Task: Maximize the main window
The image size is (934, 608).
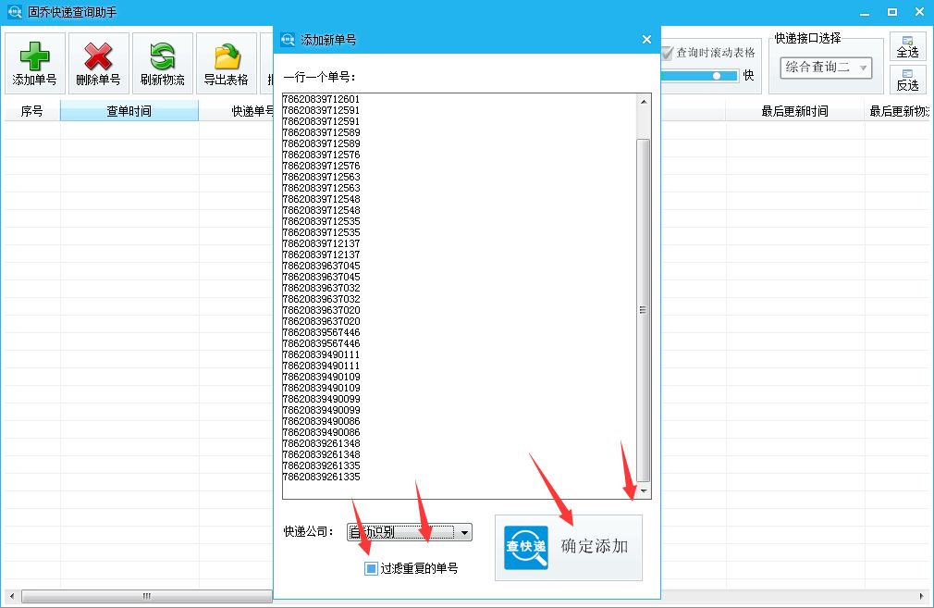Action: pos(892,12)
